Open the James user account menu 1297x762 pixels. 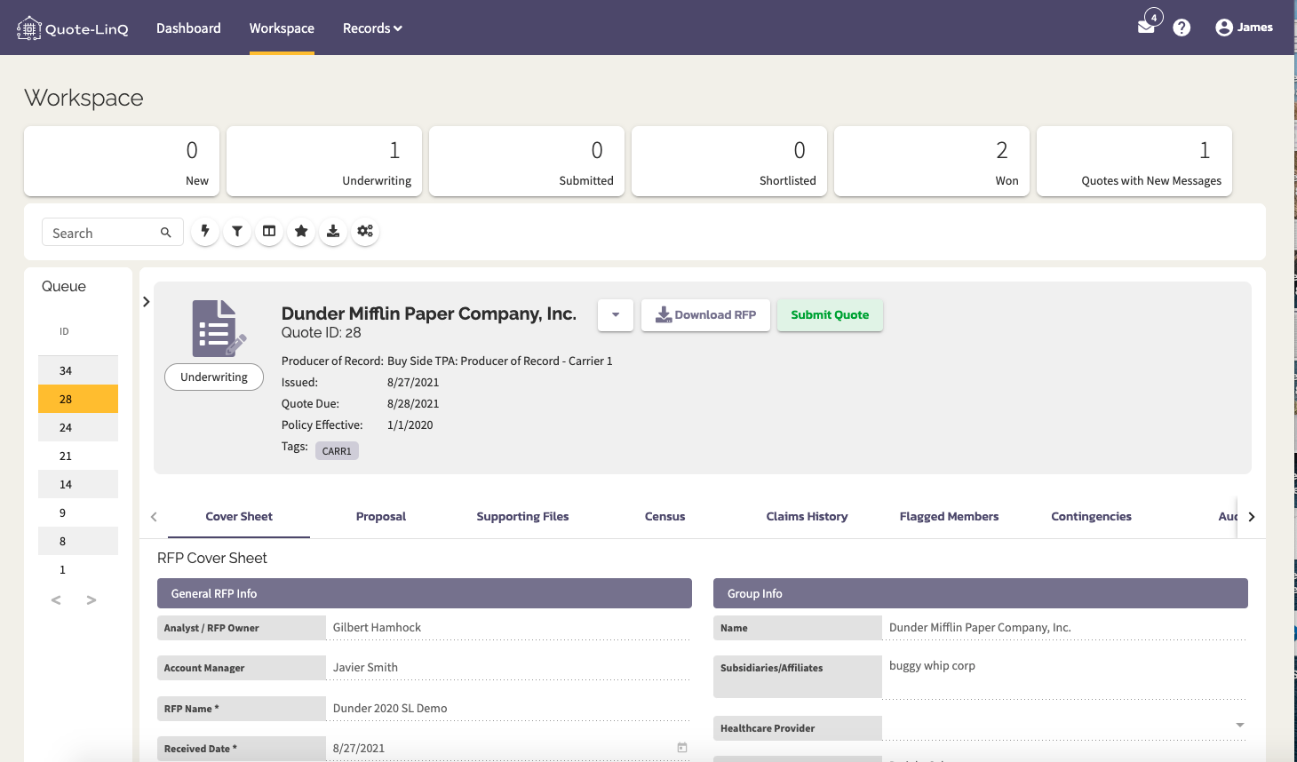pyautogui.click(x=1244, y=28)
